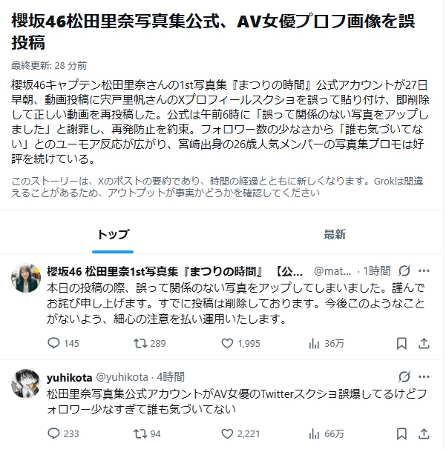Open yuhikota's profile avatar
This screenshot has width=446, height=449.
pos(26,383)
